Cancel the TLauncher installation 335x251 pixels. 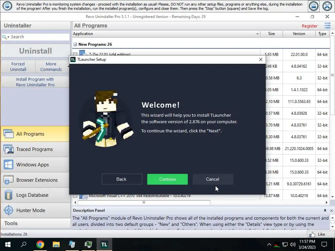click(x=213, y=179)
